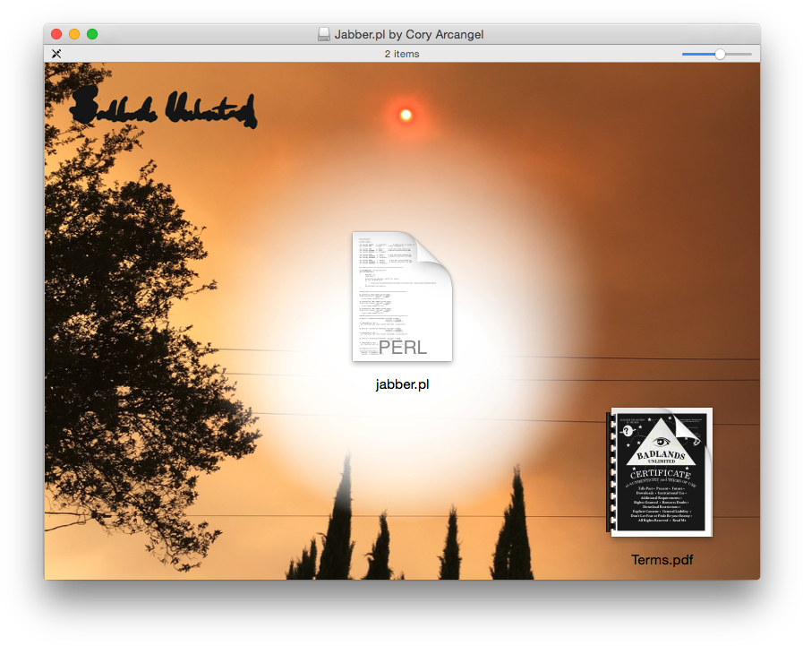Zoom the window with the green button
The width and height of the screenshot is (803, 646).
tap(92, 34)
